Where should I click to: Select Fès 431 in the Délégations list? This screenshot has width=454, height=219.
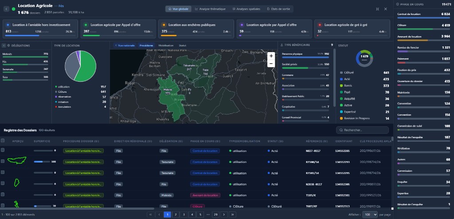25,63
